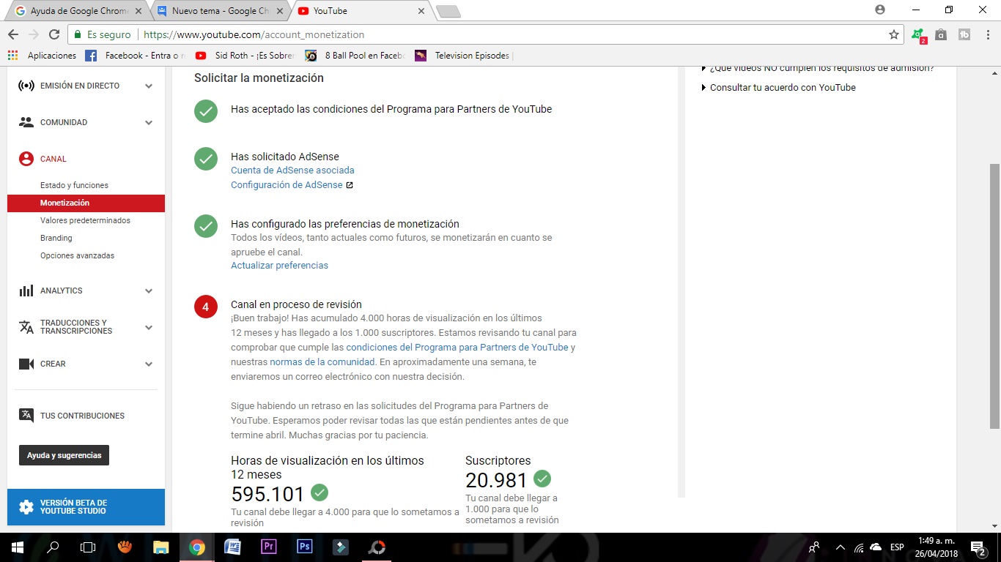The image size is (1001, 562).
Task: Click the live broadcast icon
Action: pyautogui.click(x=26, y=86)
